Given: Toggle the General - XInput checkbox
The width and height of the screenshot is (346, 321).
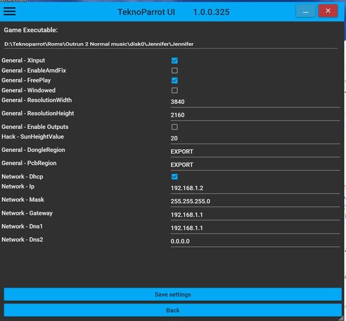Looking at the screenshot, I should click(x=174, y=60).
